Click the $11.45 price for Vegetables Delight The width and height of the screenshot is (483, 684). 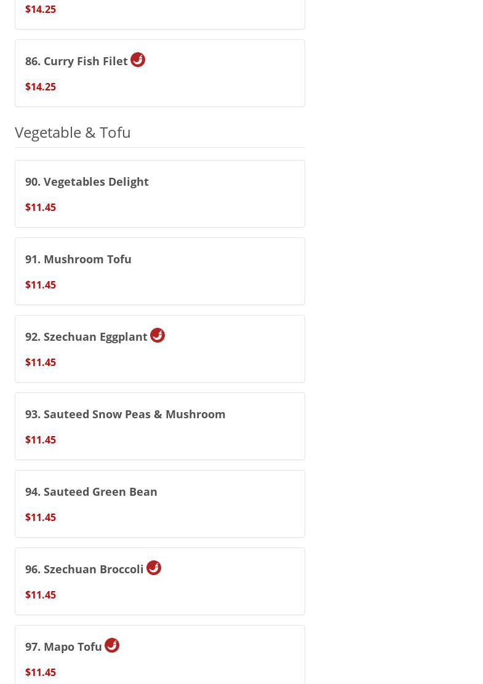(x=41, y=207)
